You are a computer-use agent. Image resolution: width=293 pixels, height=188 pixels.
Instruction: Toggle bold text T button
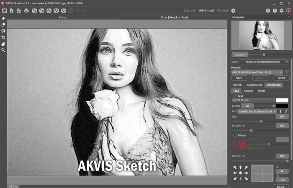coord(280,111)
